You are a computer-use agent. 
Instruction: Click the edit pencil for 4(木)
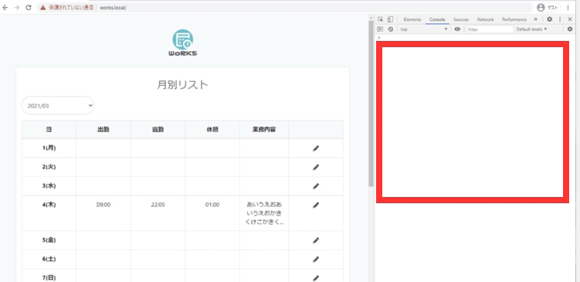click(x=316, y=205)
